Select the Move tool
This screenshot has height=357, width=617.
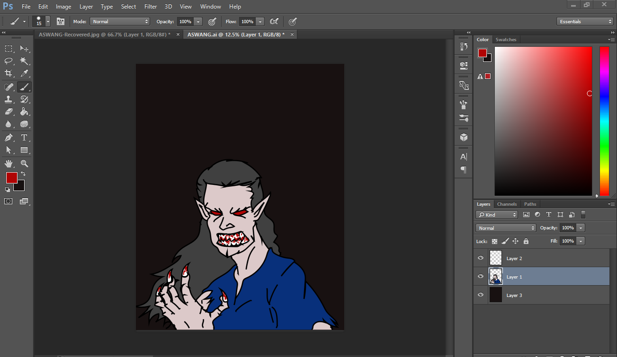point(24,48)
